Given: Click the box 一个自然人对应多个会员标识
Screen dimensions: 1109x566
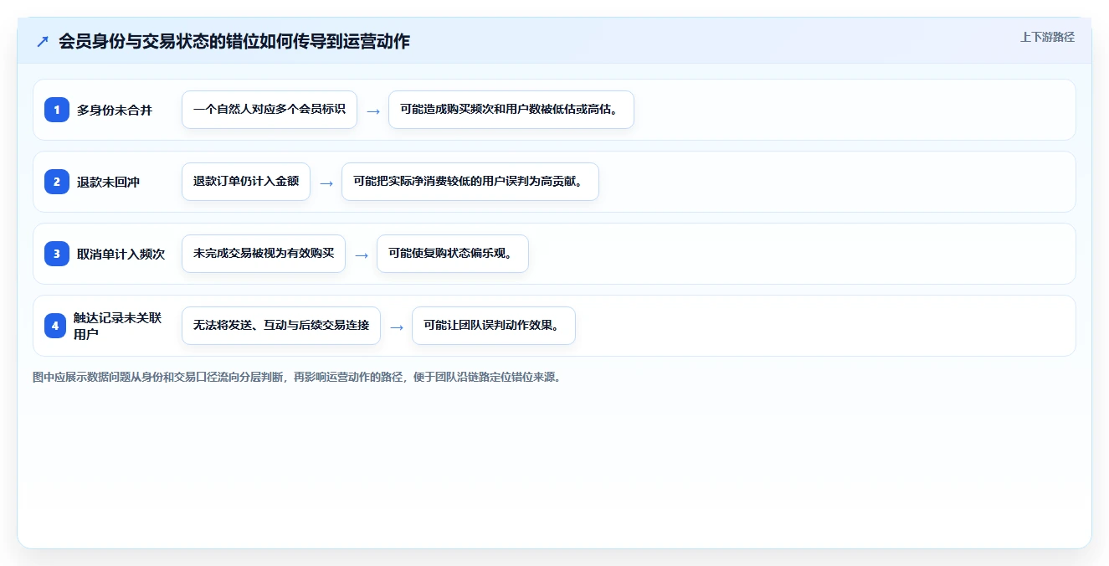Looking at the screenshot, I should (270, 110).
